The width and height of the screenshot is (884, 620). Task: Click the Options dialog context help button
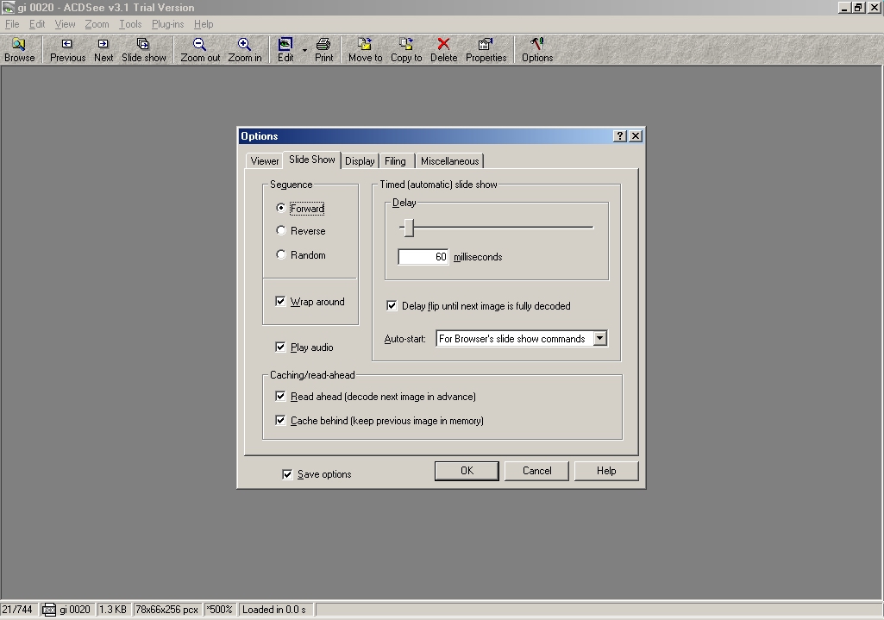point(619,136)
